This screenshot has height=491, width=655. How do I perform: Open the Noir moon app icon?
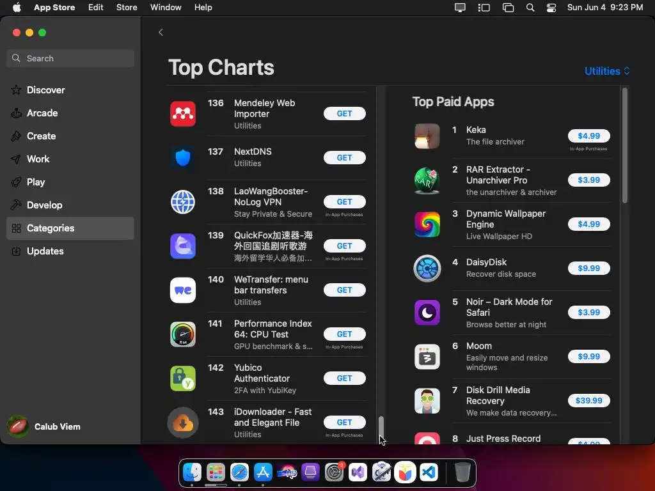pyautogui.click(x=427, y=312)
